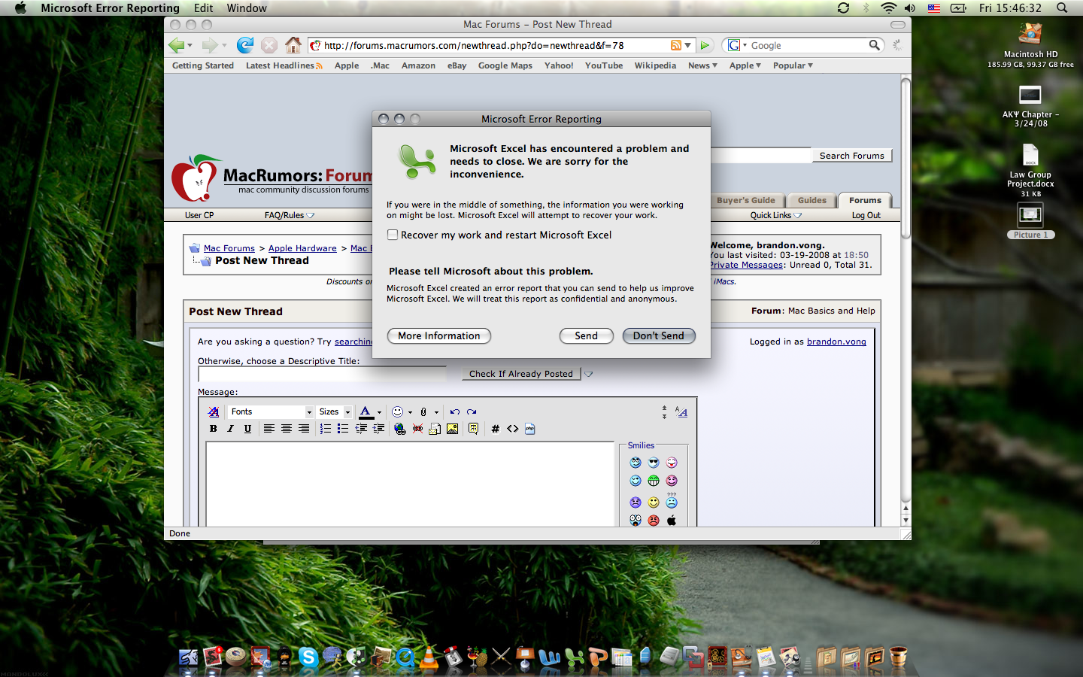The width and height of the screenshot is (1083, 677).
Task: Open the Edit menu in menu bar
Action: [203, 8]
